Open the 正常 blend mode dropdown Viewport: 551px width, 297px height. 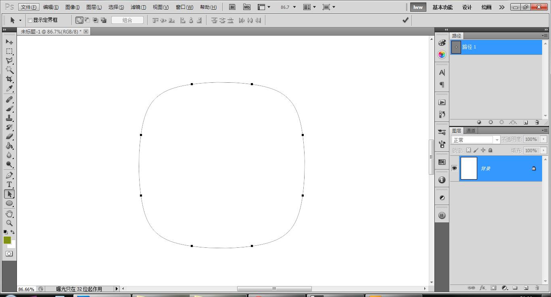coord(476,139)
